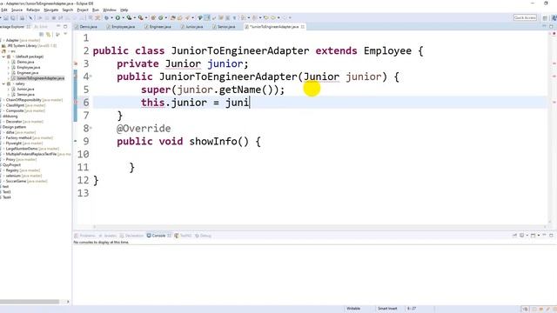Click the Java perspective icon
This screenshot has width=557, height=313.
click(554, 17)
